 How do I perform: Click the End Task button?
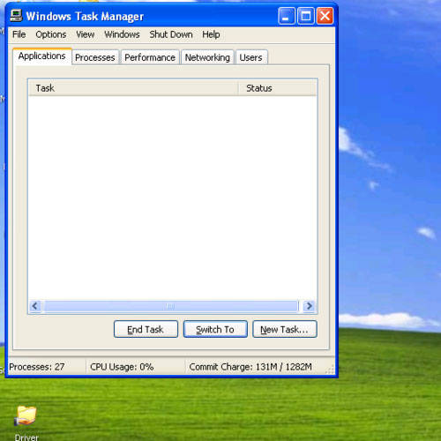pos(146,329)
